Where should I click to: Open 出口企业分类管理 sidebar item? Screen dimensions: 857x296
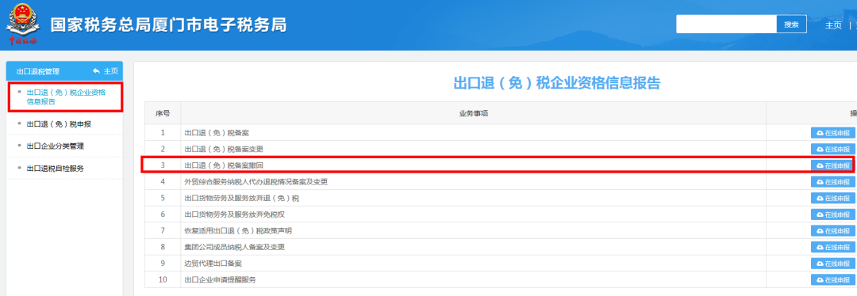click(x=56, y=146)
